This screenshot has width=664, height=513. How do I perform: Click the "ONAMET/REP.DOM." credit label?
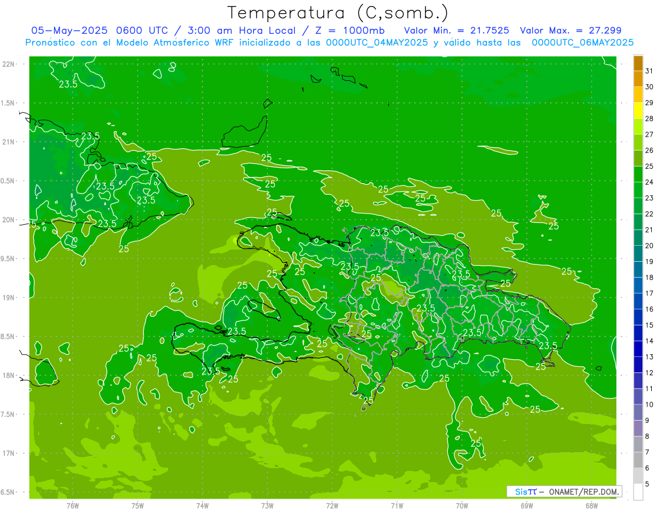583,491
